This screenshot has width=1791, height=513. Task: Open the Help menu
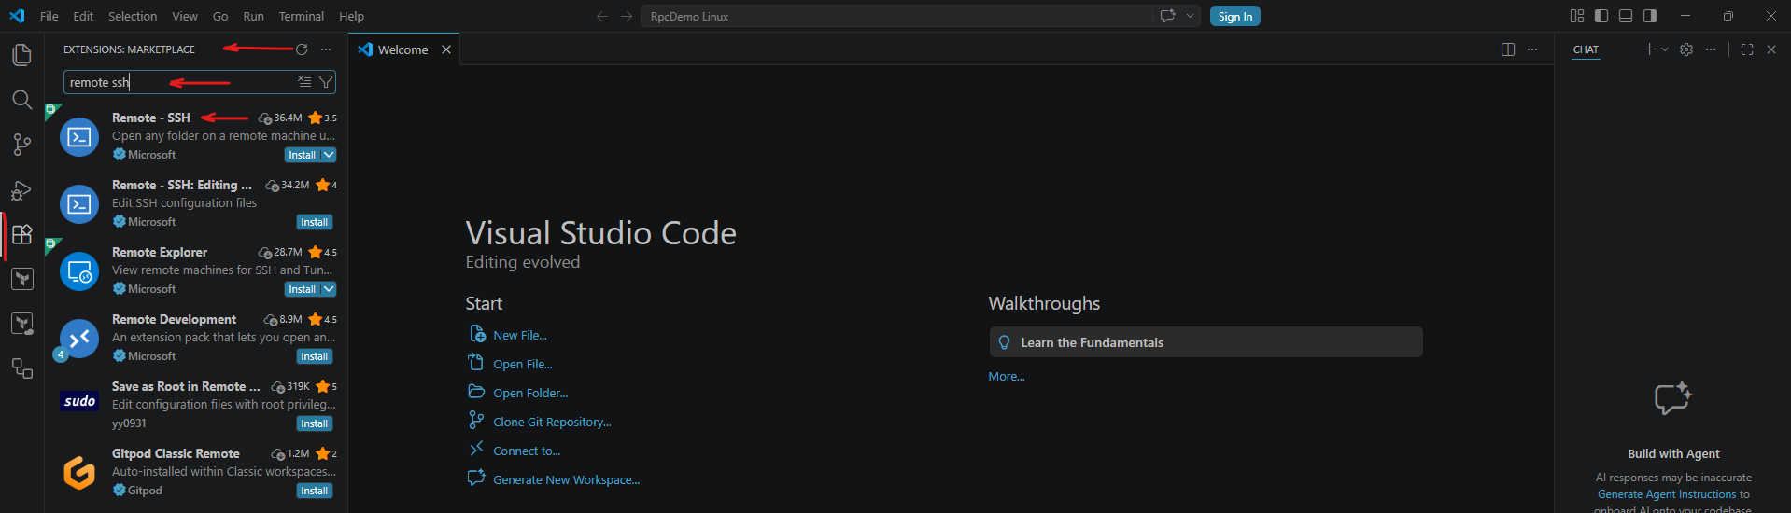click(x=352, y=16)
